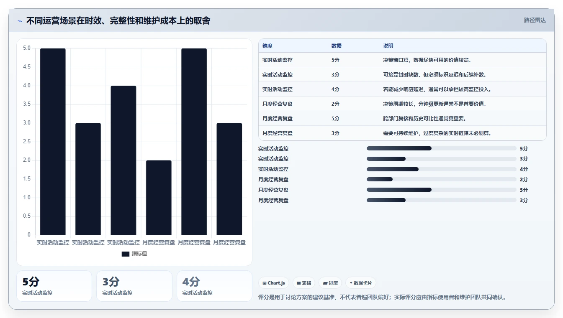Select the cell 决策周期较长，分钟级更新通常不是首要价值。
The height and width of the screenshot is (318, 563).
[434, 104]
